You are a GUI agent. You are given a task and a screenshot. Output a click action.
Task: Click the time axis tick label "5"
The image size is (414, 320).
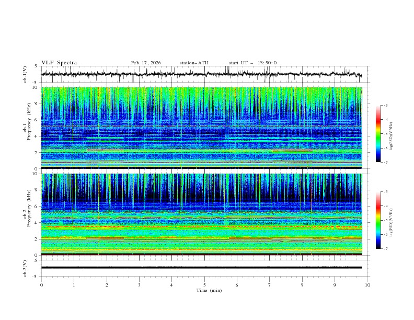[x=204, y=285]
